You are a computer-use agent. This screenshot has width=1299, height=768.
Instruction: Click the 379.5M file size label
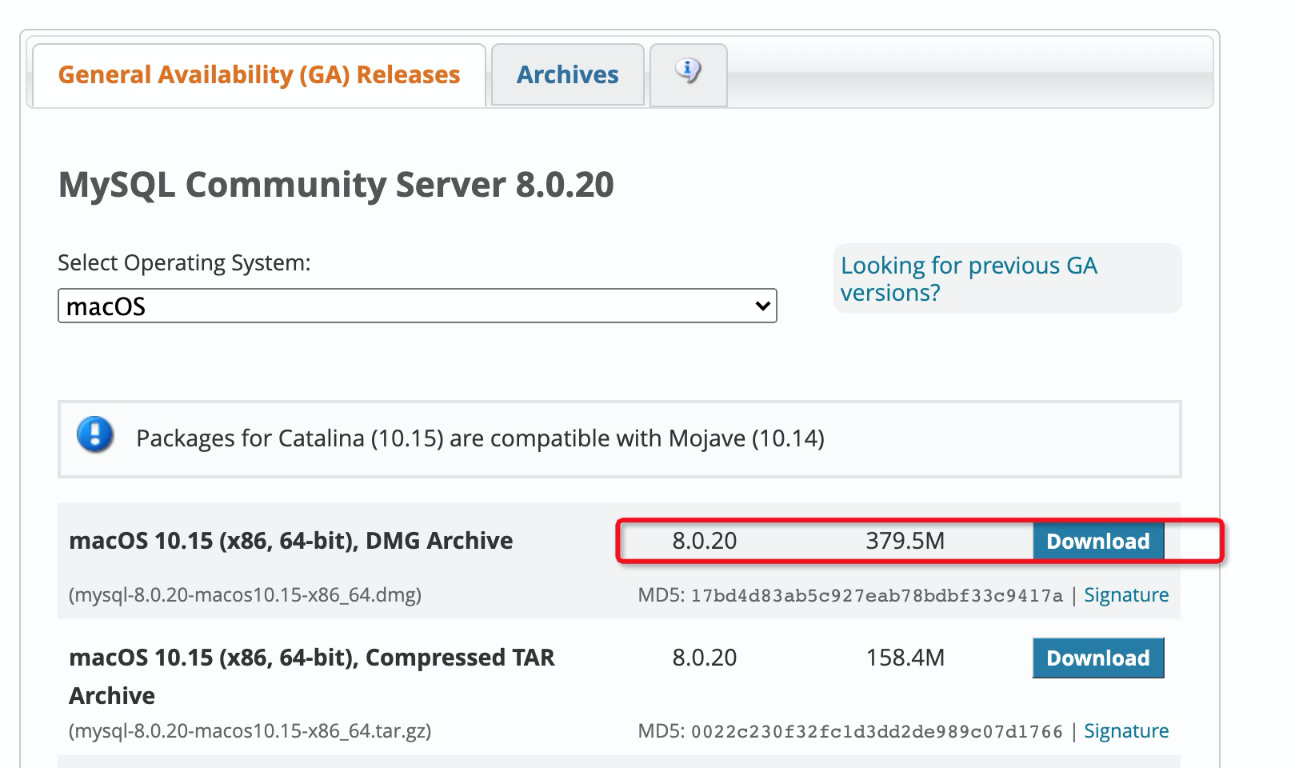pos(905,541)
